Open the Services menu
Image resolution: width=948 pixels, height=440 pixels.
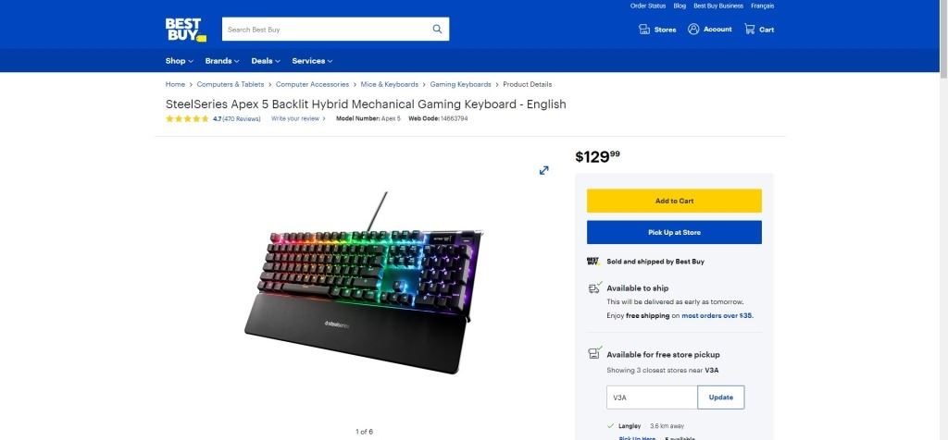tap(312, 61)
